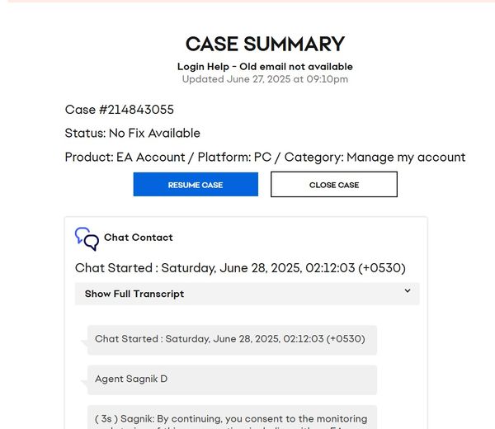
Task: Resume the support case
Action: pyautogui.click(x=196, y=184)
